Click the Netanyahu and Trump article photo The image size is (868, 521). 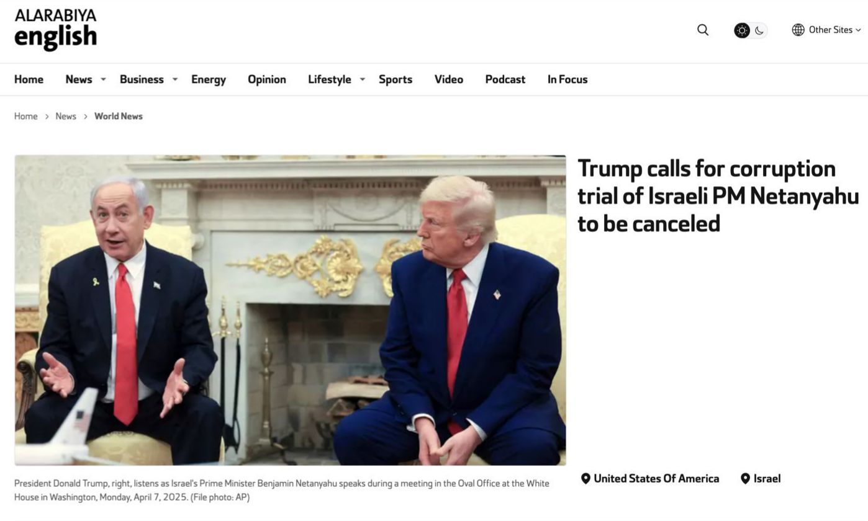click(x=290, y=310)
